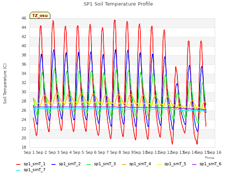Screen dimensions: 237x177
Task: Click the Sep 3 x-axis tick label
Action: click(x=54, y=152)
